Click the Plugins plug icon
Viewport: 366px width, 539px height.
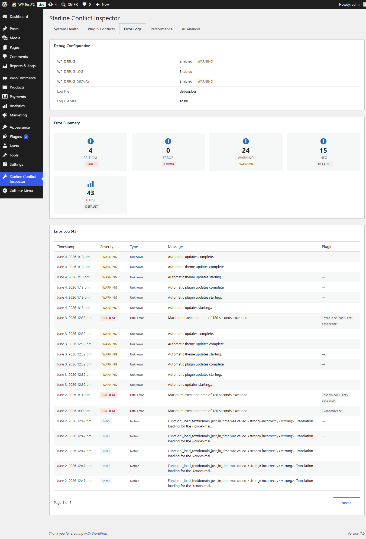pos(5,136)
